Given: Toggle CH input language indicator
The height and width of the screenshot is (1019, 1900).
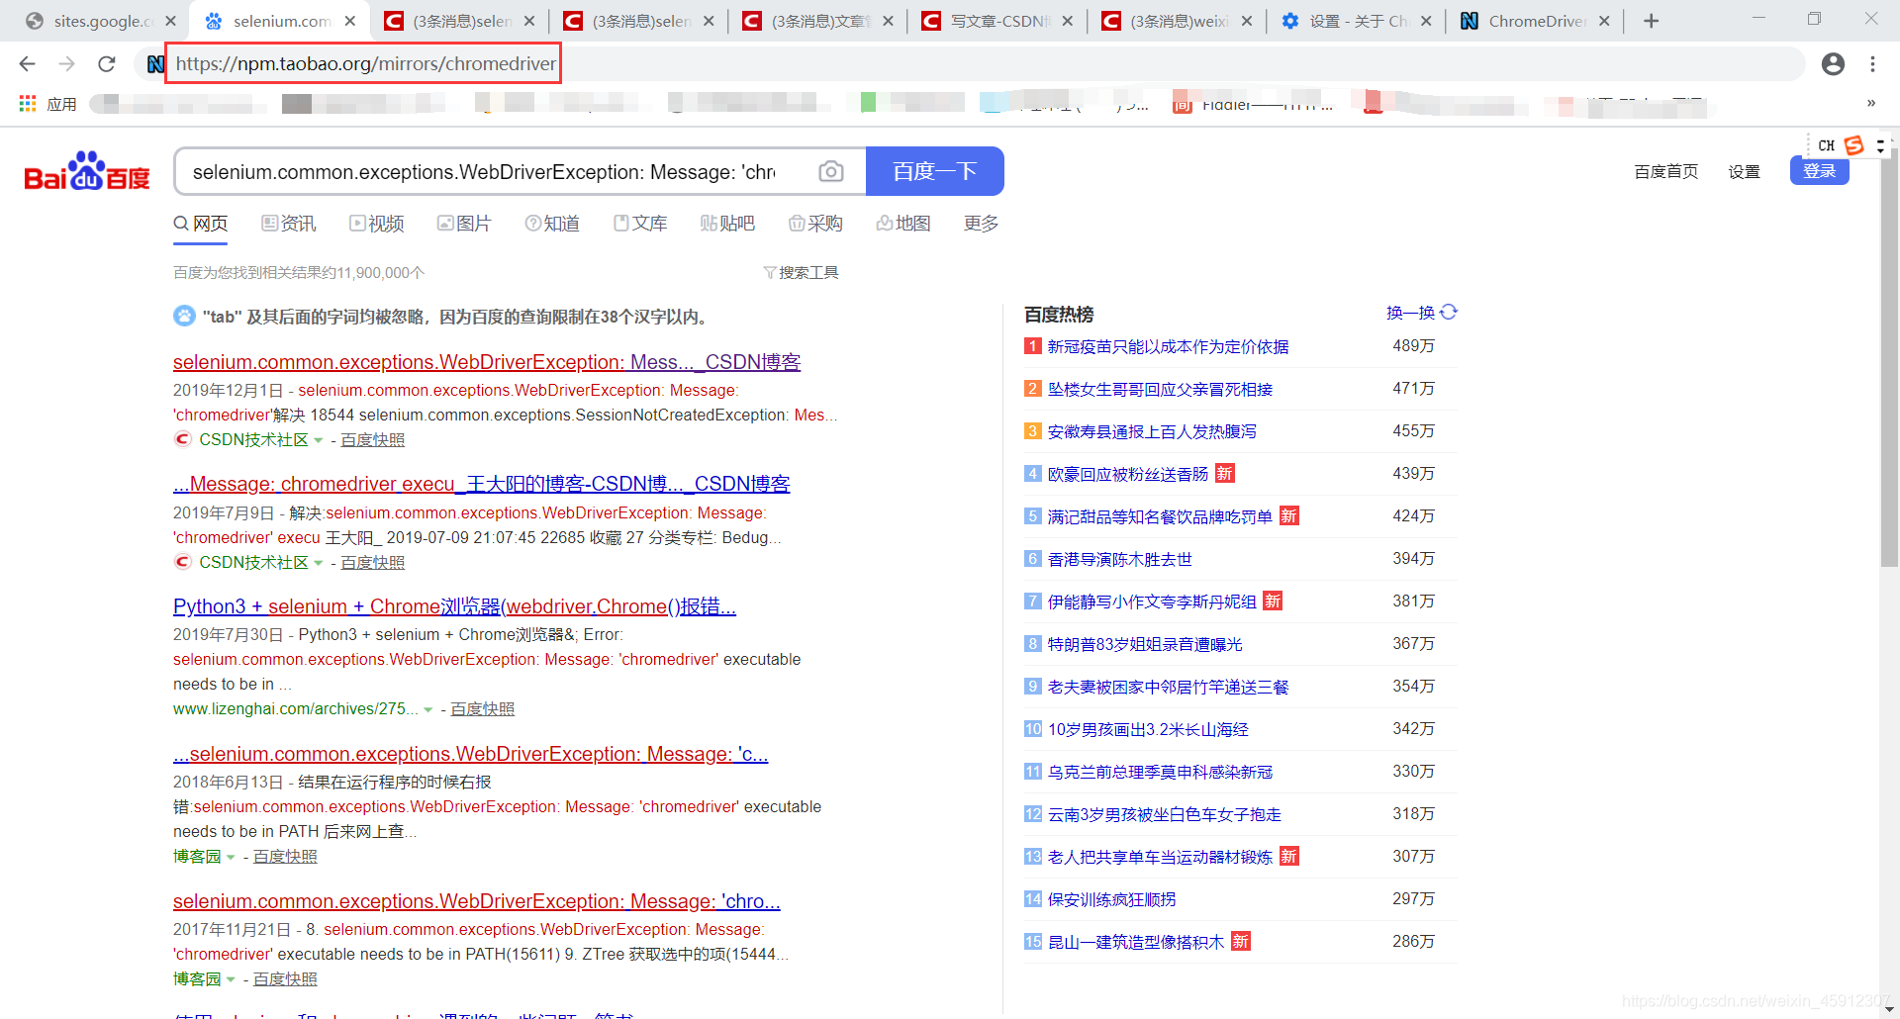Looking at the screenshot, I should [1827, 145].
